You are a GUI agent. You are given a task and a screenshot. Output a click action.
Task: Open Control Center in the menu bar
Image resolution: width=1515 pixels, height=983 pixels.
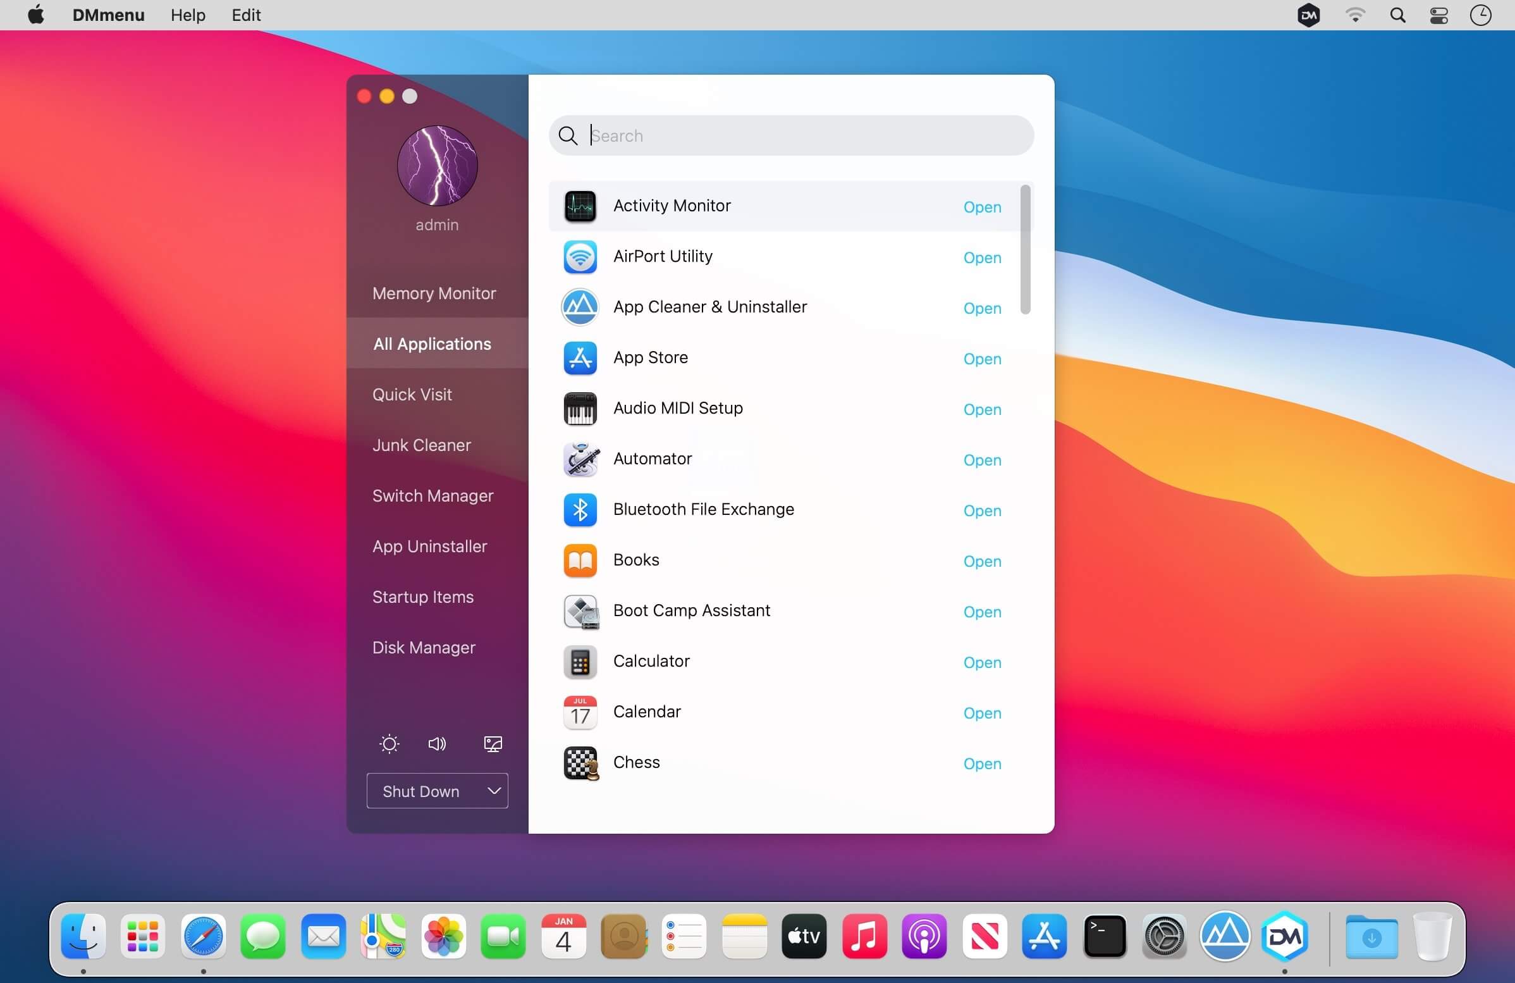[x=1438, y=15]
